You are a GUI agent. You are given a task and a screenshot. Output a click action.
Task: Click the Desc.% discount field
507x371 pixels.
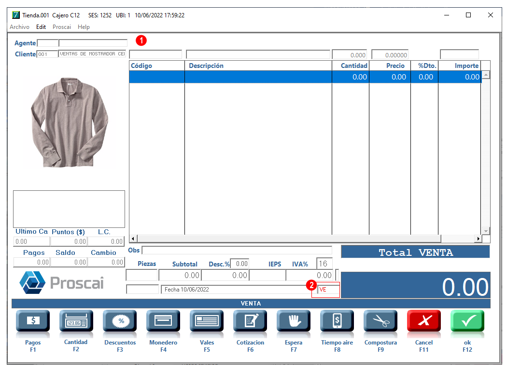(x=239, y=264)
